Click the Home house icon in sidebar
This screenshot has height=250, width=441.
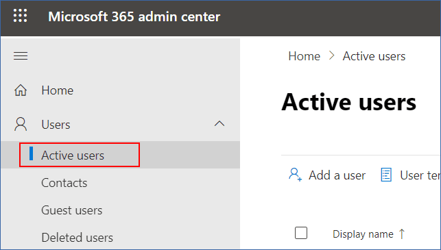(21, 90)
